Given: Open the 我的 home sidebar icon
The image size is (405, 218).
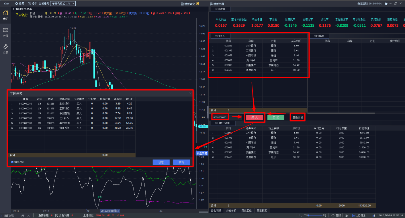Looking at the screenshot, I should coord(5,13).
